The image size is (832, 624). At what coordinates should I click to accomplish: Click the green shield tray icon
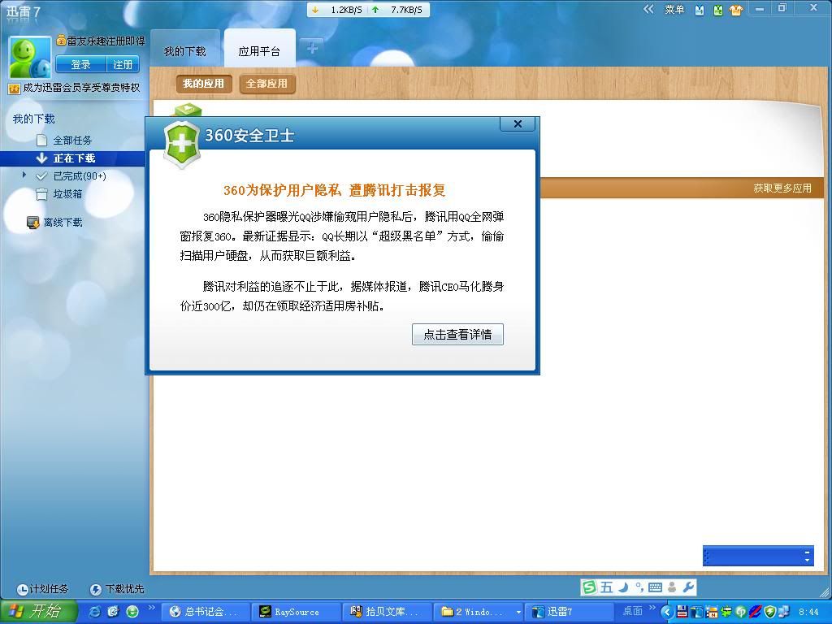769,612
